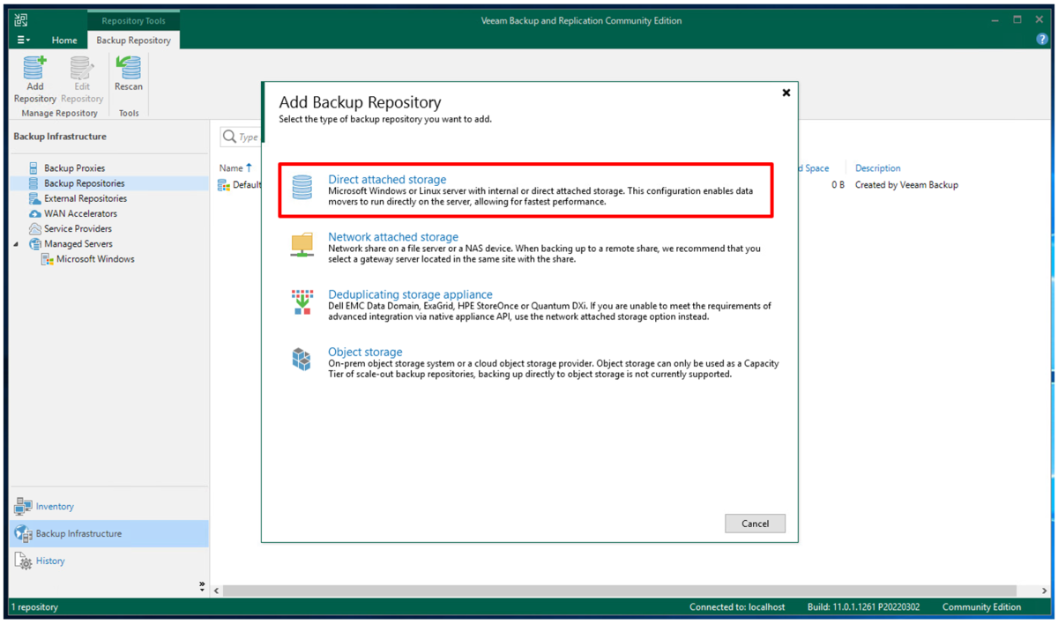Click the Direct attached storage database icon
Viewport: 1058px width, 624px height.
[x=302, y=188]
